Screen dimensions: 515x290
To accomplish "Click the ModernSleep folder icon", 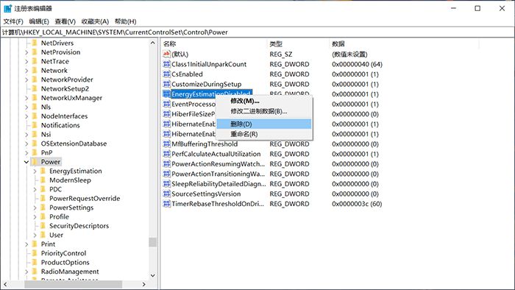I will click(x=43, y=180).
